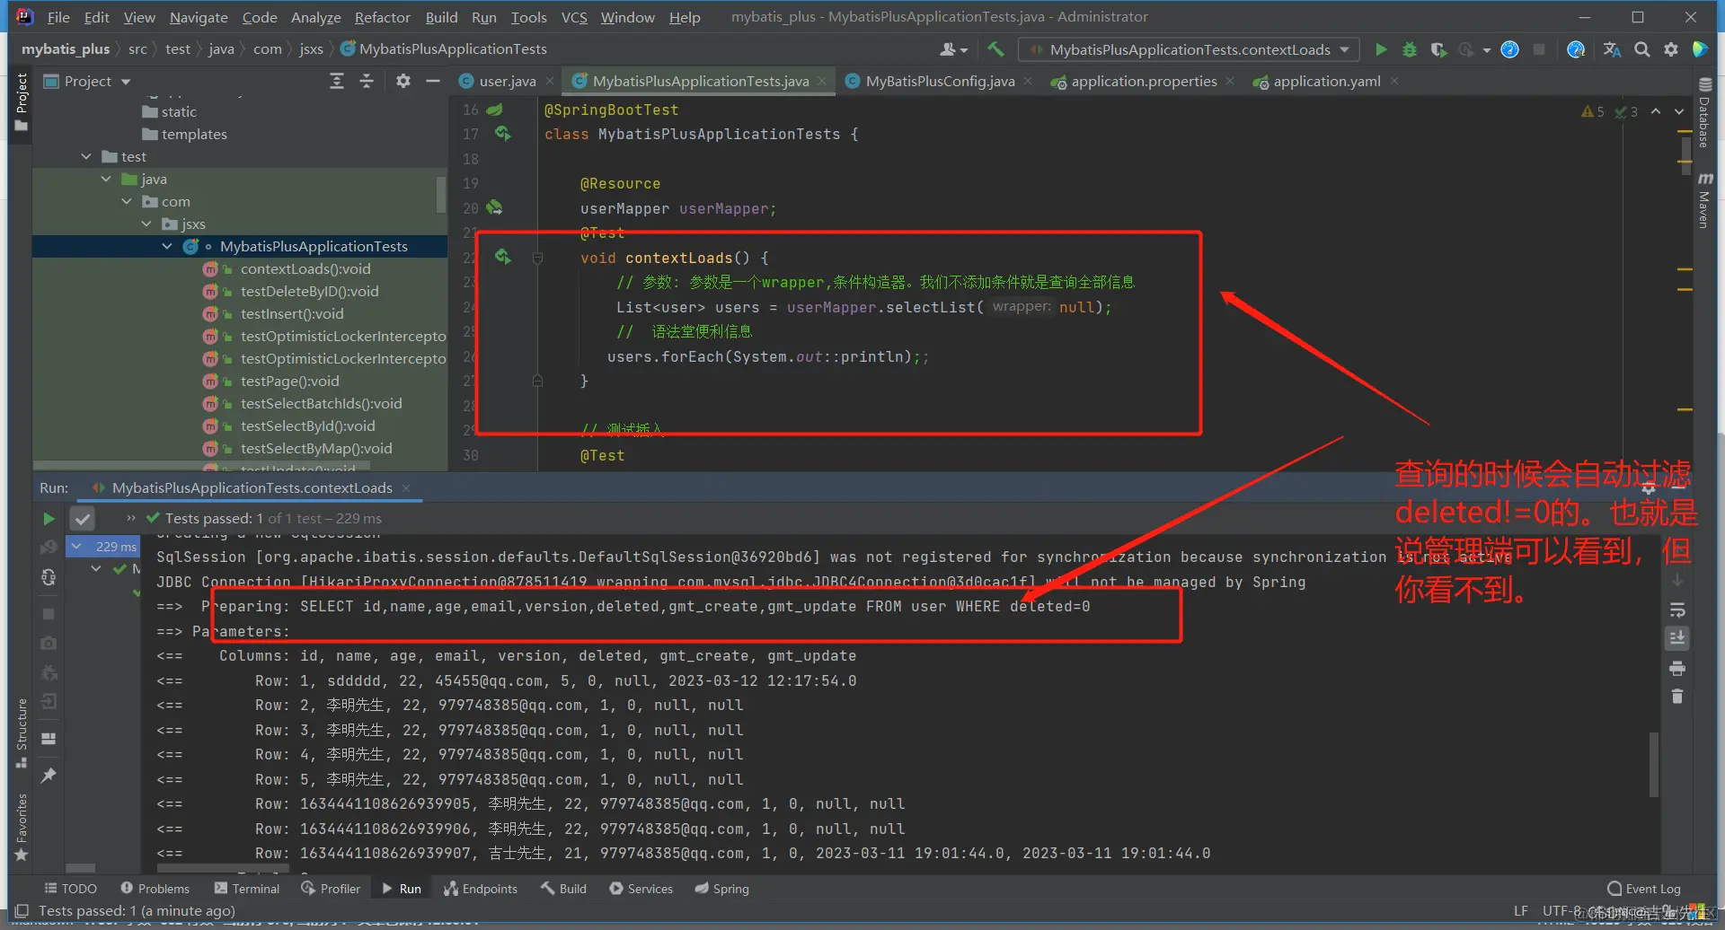Open IDE settings gear in the main toolbar
This screenshot has height=930, width=1725.
pyautogui.click(x=1670, y=49)
